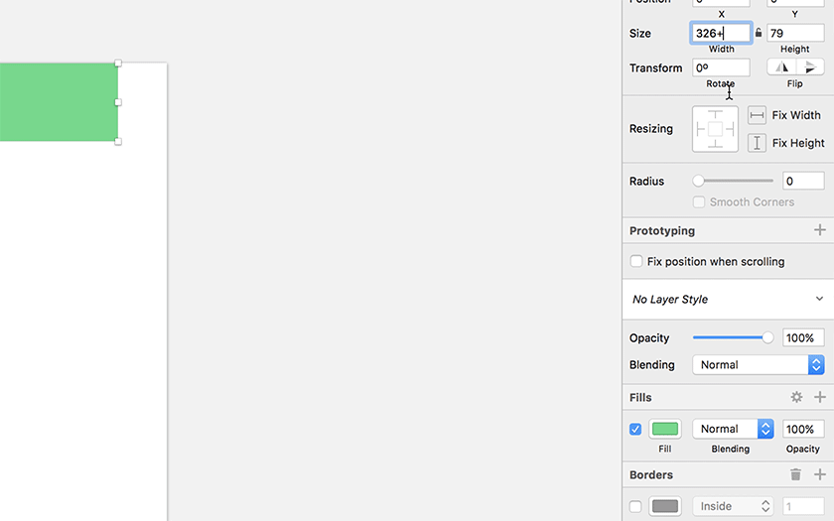Open the gray border color swatch
The image size is (834, 521).
tap(665, 506)
